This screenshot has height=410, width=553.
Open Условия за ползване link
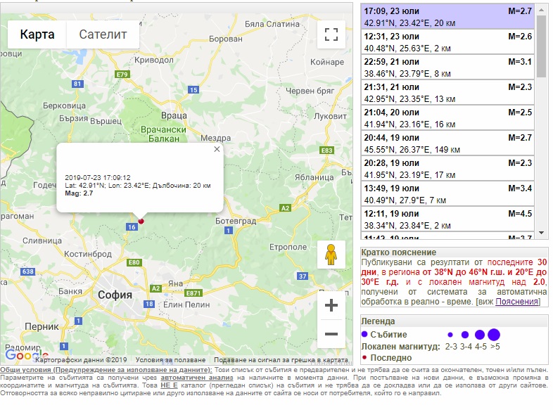(x=170, y=360)
